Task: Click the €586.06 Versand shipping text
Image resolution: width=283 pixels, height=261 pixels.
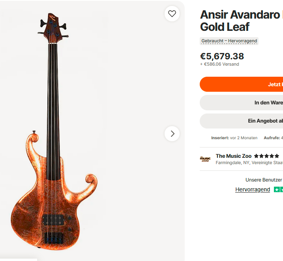Action: pyautogui.click(x=219, y=64)
